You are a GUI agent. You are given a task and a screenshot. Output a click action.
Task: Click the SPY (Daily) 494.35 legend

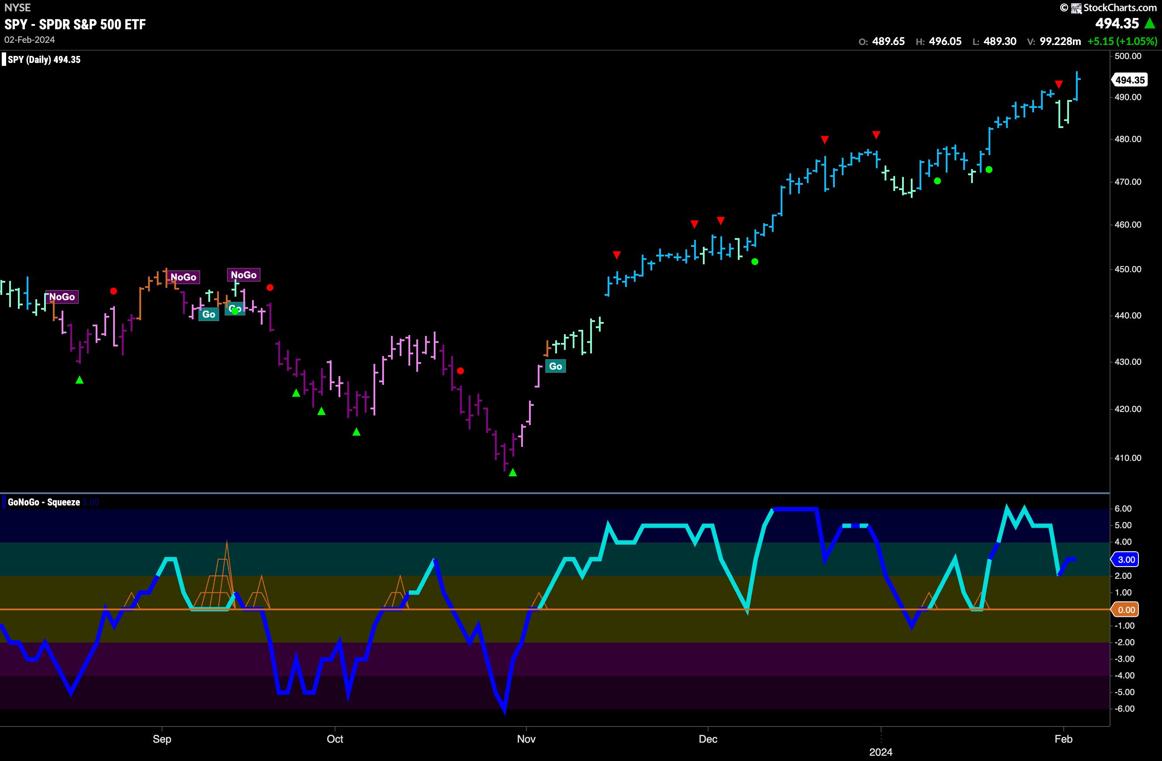pos(44,59)
